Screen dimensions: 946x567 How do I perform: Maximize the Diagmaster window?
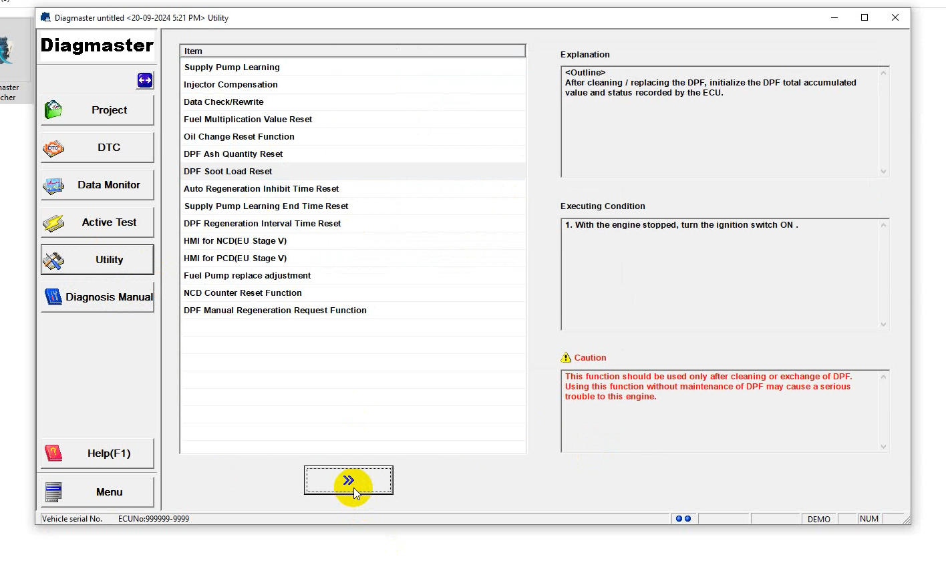tap(864, 17)
